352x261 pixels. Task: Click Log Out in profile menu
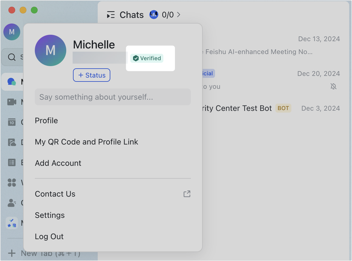click(49, 237)
